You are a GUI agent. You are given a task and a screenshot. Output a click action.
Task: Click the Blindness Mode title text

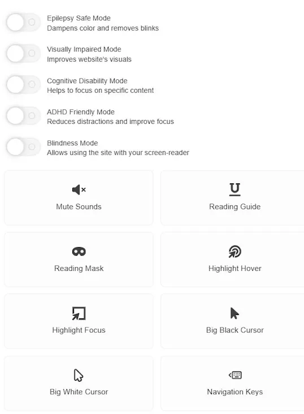click(72, 143)
